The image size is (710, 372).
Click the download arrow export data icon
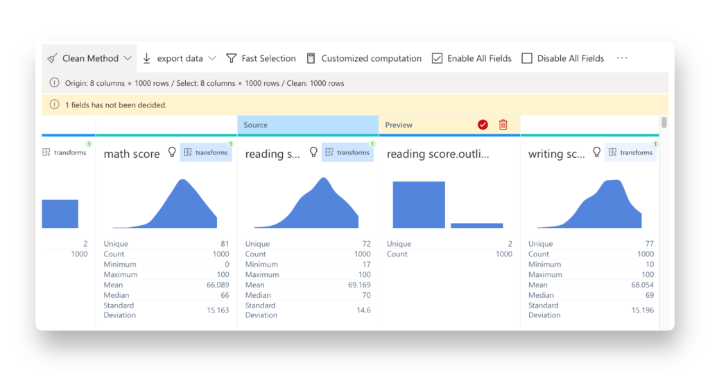147,58
